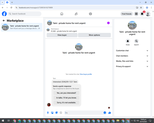Open the Windows Start menu

3,121
